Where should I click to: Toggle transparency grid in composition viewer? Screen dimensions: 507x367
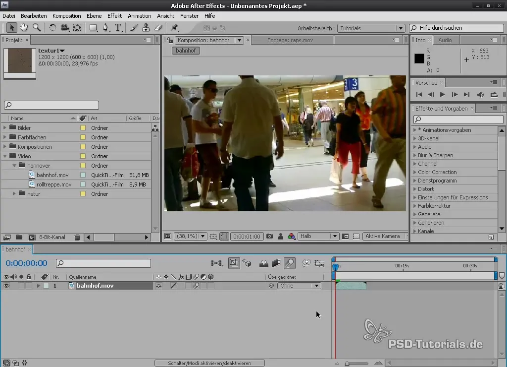point(356,237)
